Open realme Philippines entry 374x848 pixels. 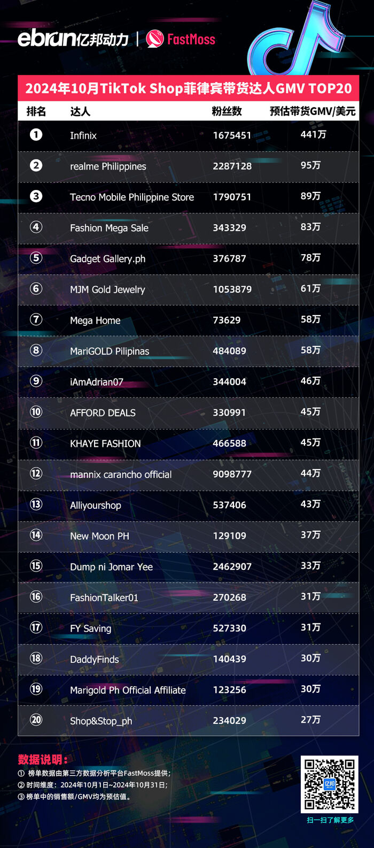pyautogui.click(x=108, y=166)
